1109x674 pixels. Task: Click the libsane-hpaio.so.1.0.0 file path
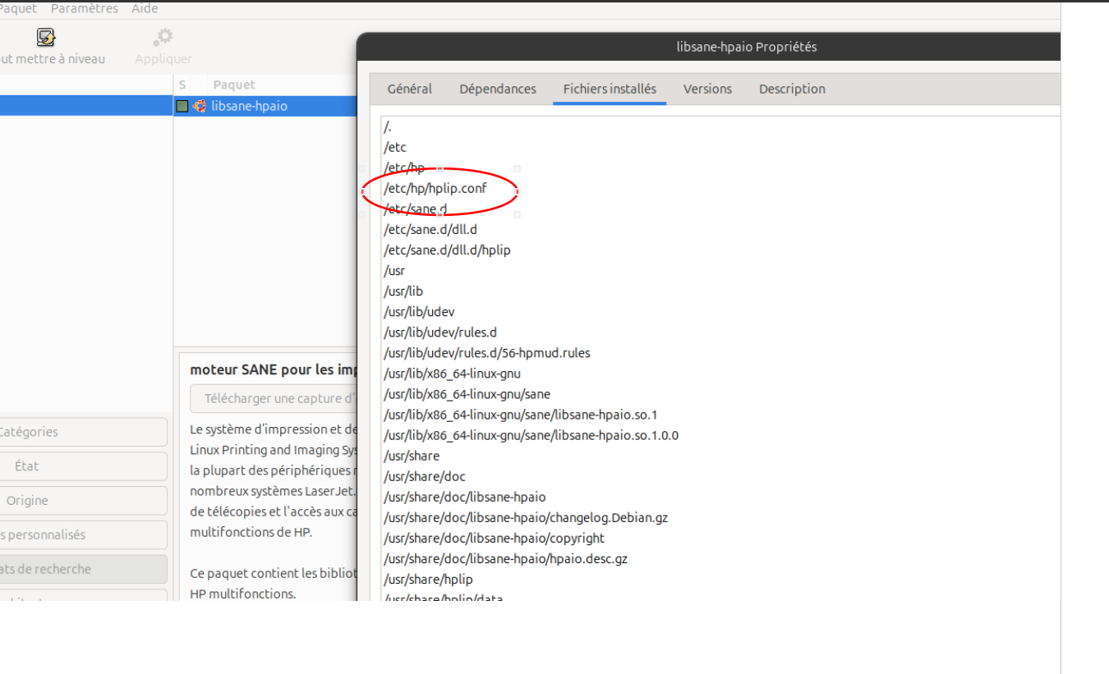coord(531,435)
